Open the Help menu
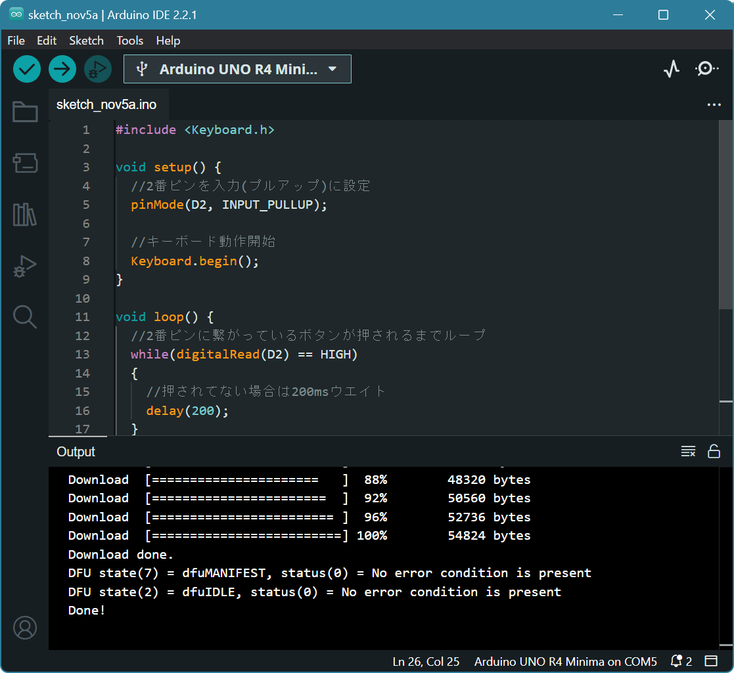 tap(168, 41)
